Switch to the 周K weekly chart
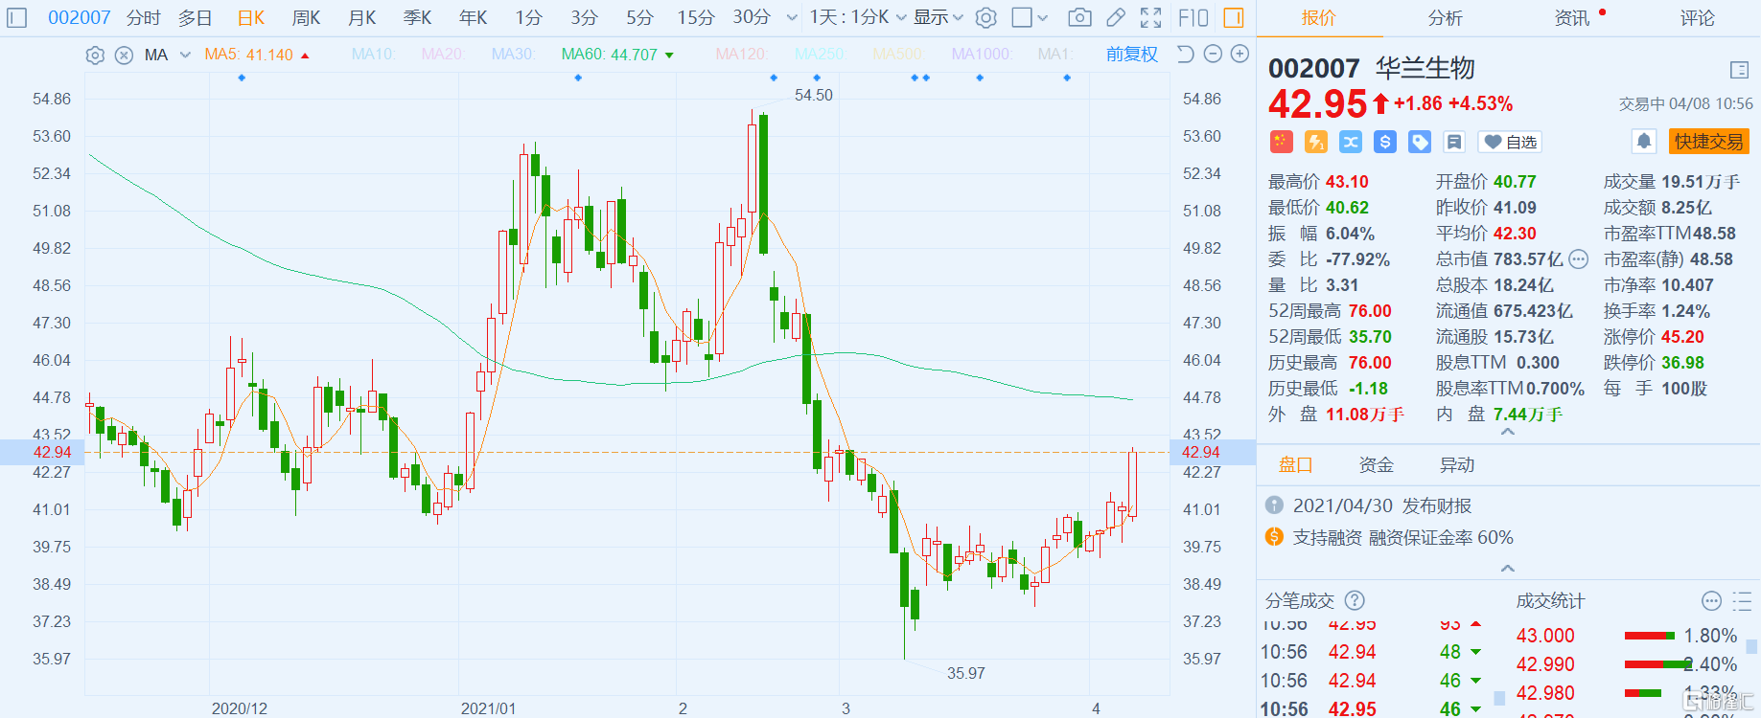Image resolution: width=1761 pixels, height=718 pixels. 307,17
